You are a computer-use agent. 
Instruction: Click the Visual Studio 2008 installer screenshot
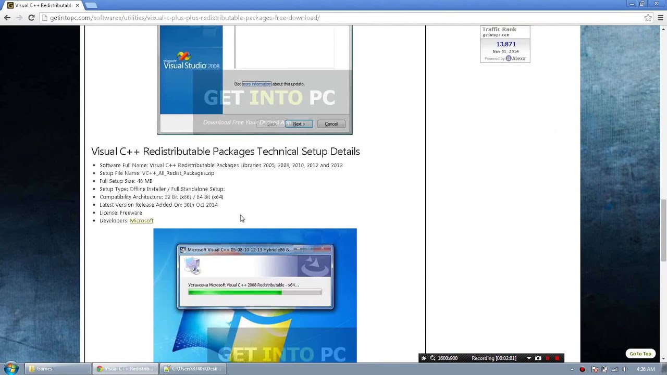tap(255, 80)
